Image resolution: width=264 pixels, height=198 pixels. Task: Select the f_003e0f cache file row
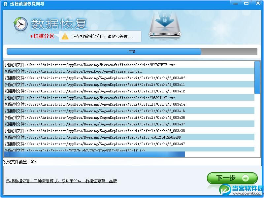pyautogui.click(x=129, y=78)
